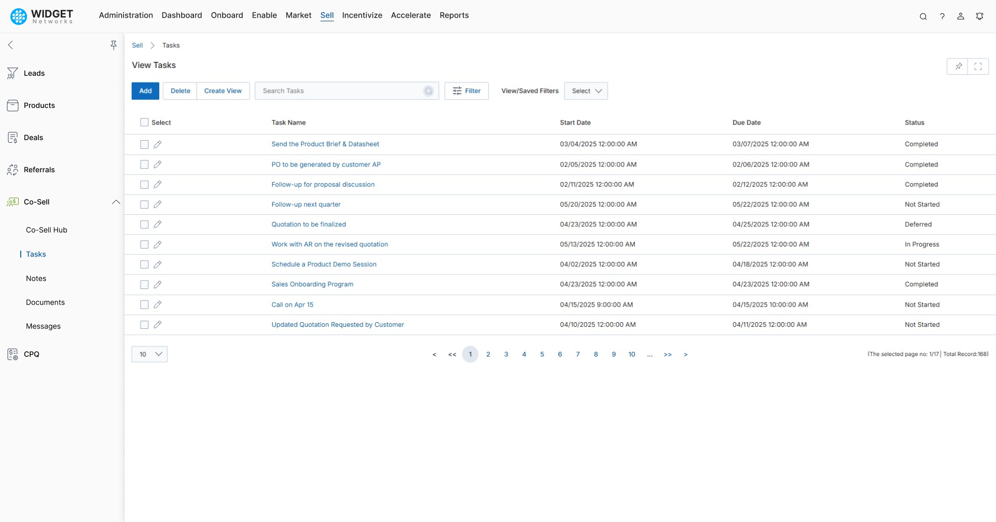Collapse the Co-Sell sidebar section
The image size is (996, 522).
116,202
